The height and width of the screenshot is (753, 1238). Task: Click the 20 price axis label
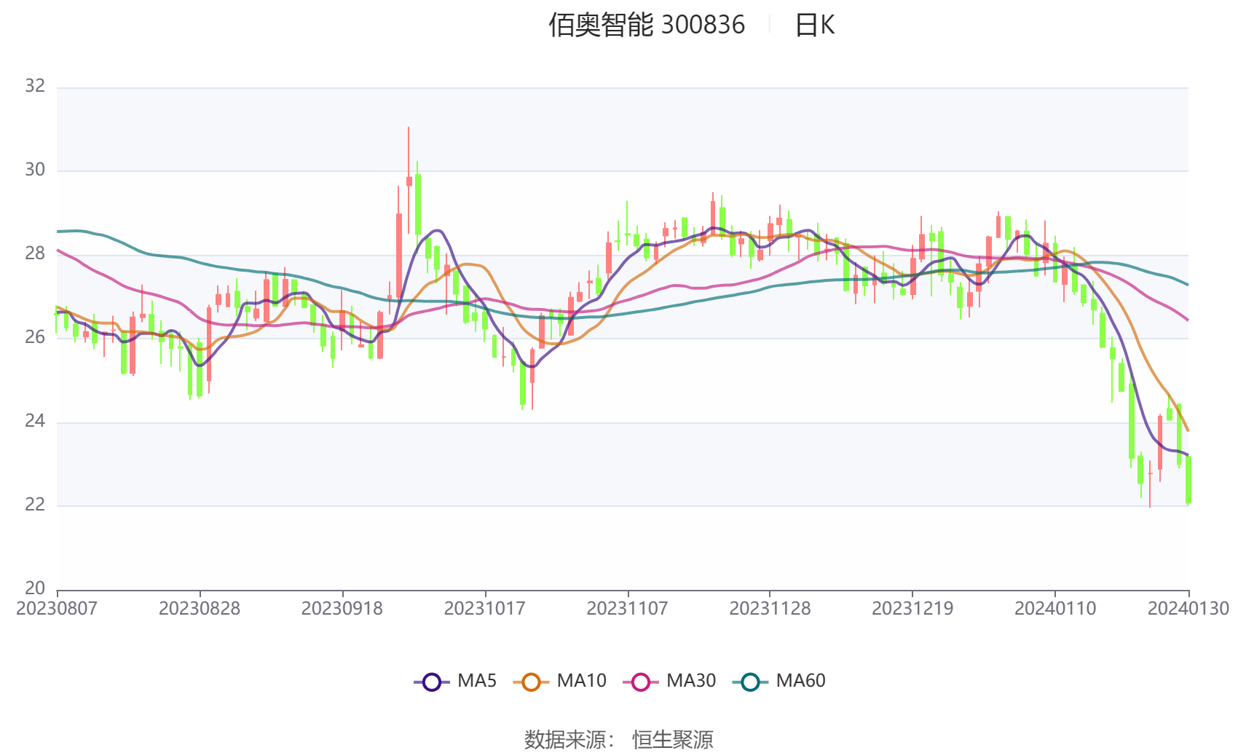35,588
